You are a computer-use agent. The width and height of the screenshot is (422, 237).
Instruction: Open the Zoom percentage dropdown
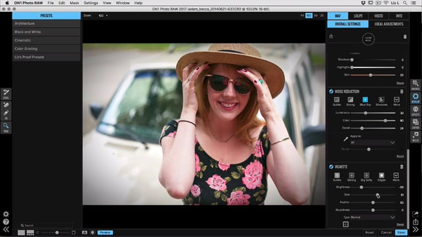tap(103, 16)
